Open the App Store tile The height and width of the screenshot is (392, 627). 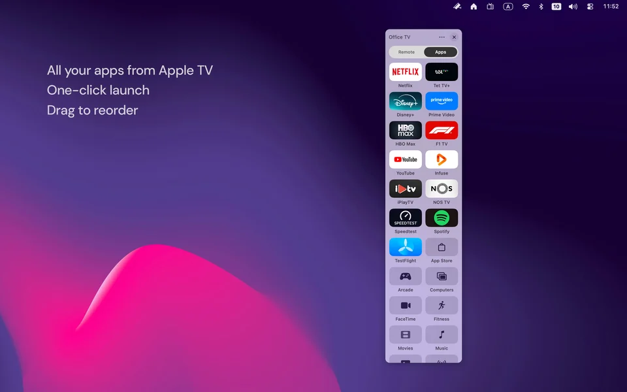click(442, 247)
